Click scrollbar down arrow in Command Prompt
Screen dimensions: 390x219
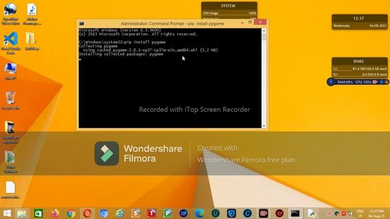pos(264,126)
